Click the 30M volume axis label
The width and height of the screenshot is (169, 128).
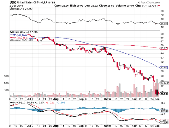[6, 76]
